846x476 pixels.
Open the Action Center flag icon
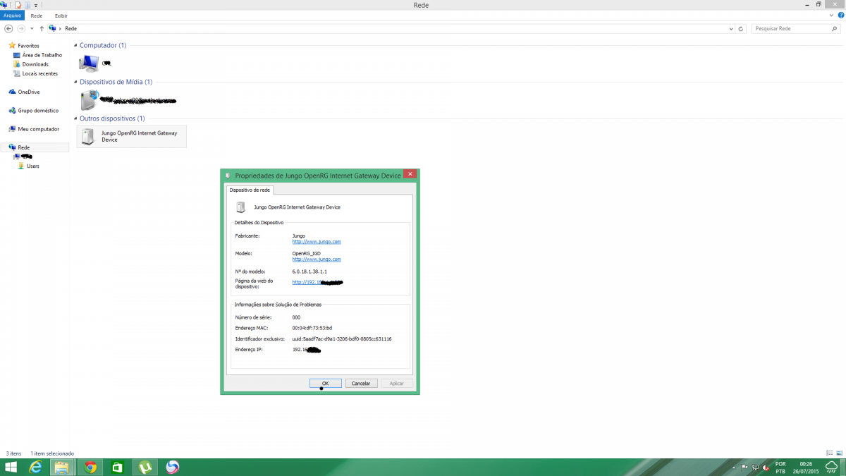(x=744, y=467)
